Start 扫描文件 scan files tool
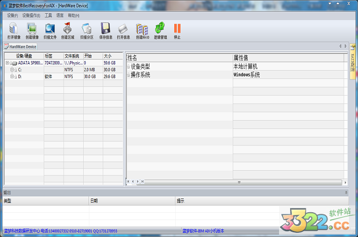The height and width of the screenshot is (237, 358). click(x=50, y=31)
